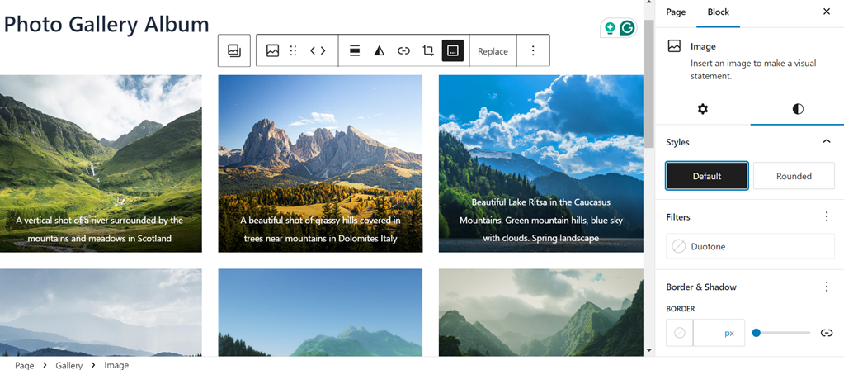Select the Crop image tool

pos(427,51)
